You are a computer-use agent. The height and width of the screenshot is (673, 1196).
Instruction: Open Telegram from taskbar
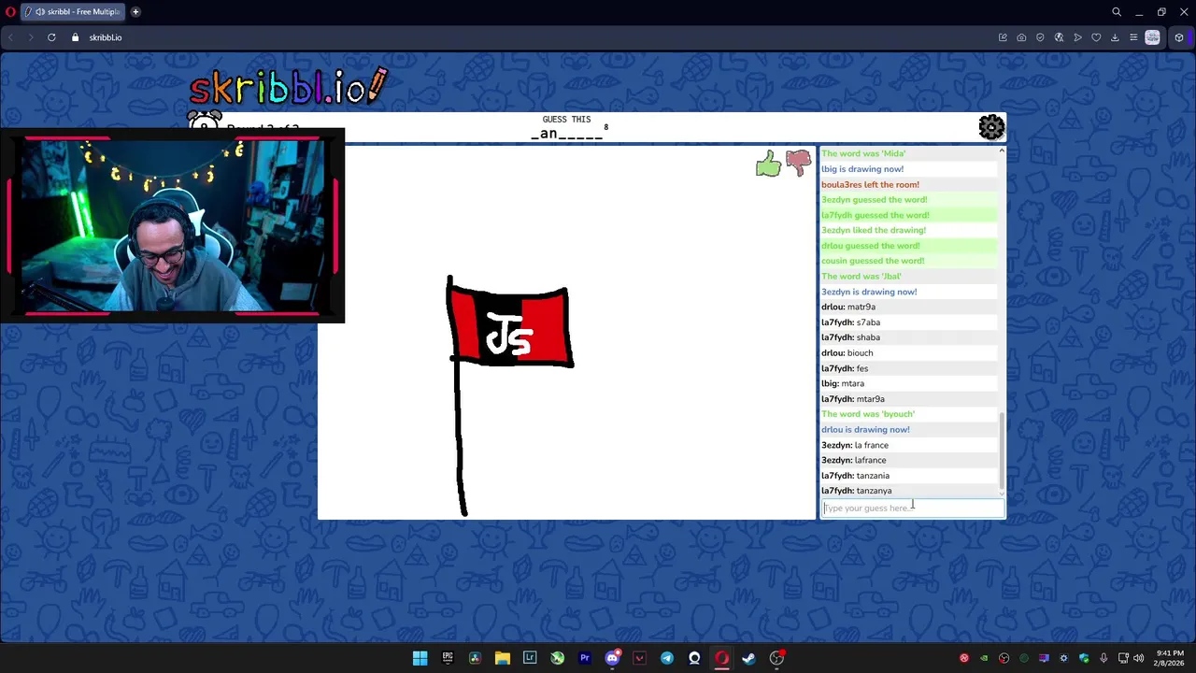[x=667, y=658]
